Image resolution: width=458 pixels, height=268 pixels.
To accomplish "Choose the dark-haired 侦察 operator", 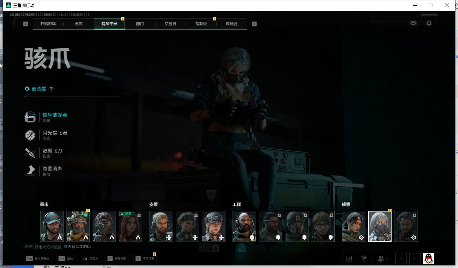I will tap(354, 226).
